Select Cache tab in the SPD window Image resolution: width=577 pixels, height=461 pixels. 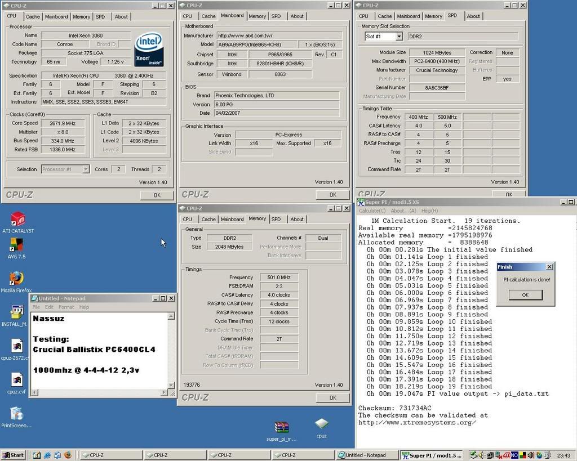point(384,16)
